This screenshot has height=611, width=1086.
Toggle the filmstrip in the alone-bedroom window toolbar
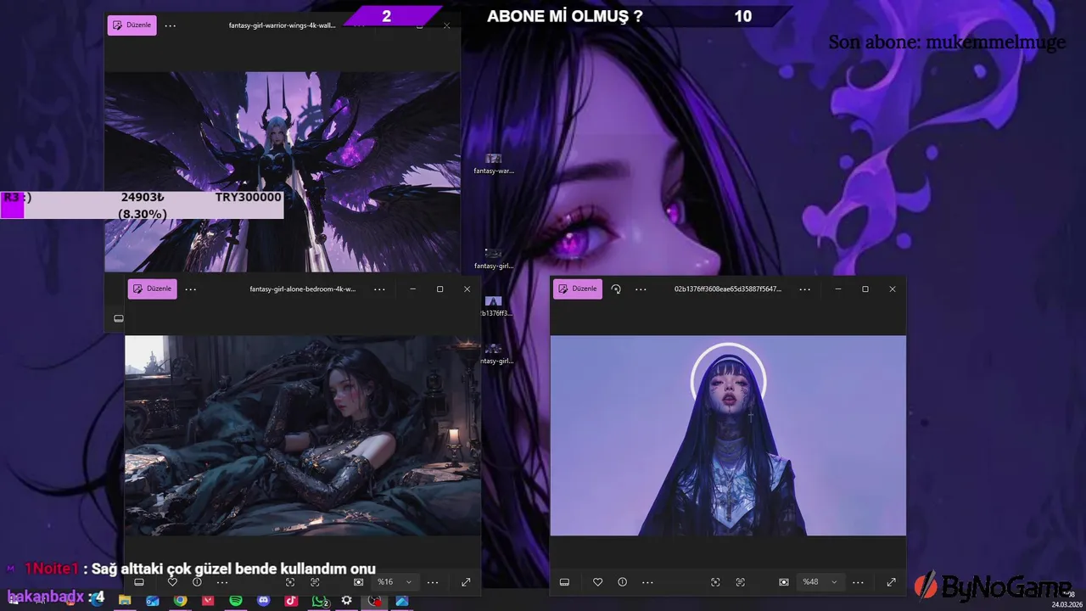pos(139,582)
